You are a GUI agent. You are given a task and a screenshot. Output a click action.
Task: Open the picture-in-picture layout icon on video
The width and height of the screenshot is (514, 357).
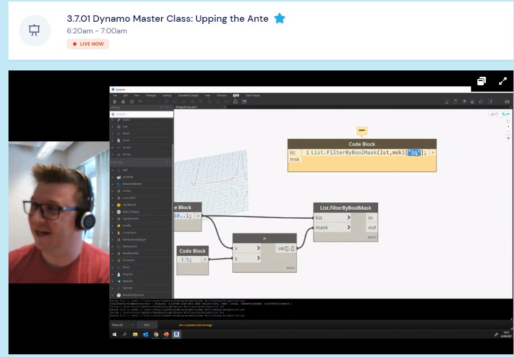pos(481,81)
